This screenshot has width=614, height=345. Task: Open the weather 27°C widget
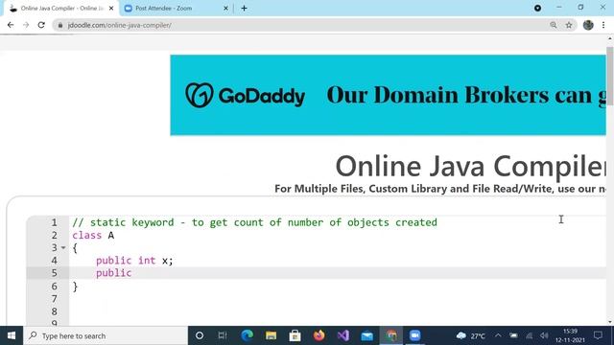471,335
